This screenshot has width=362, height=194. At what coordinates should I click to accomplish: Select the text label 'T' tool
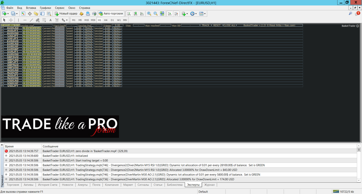(x=57, y=20)
